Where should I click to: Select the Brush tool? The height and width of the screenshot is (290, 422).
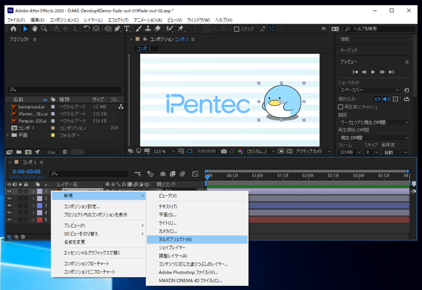(138, 29)
